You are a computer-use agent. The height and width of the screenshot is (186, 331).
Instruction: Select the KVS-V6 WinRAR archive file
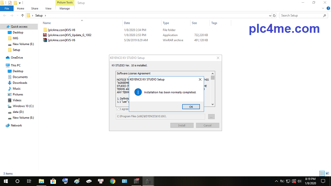tap(62, 40)
